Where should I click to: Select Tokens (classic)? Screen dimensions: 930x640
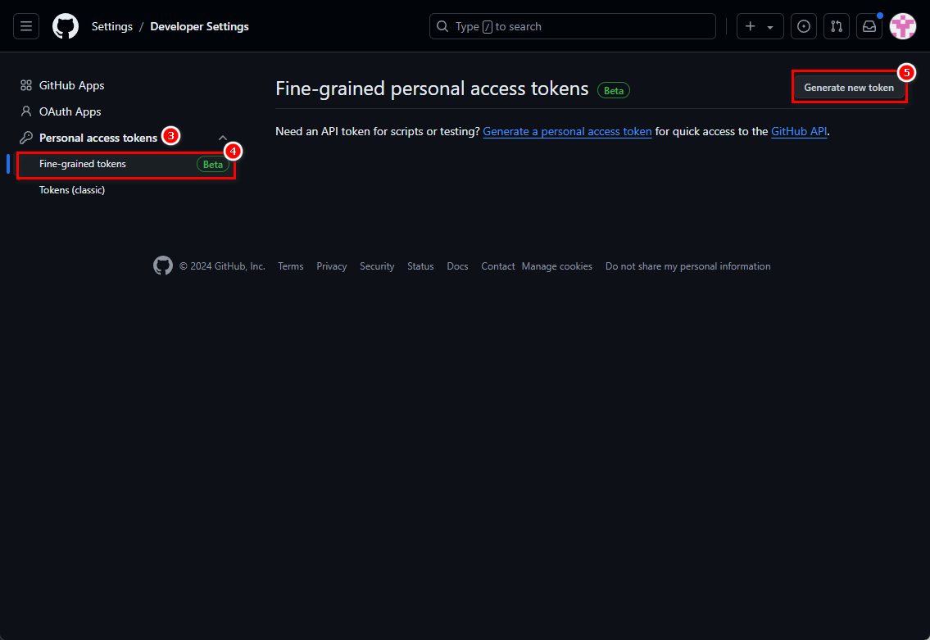pyautogui.click(x=72, y=190)
